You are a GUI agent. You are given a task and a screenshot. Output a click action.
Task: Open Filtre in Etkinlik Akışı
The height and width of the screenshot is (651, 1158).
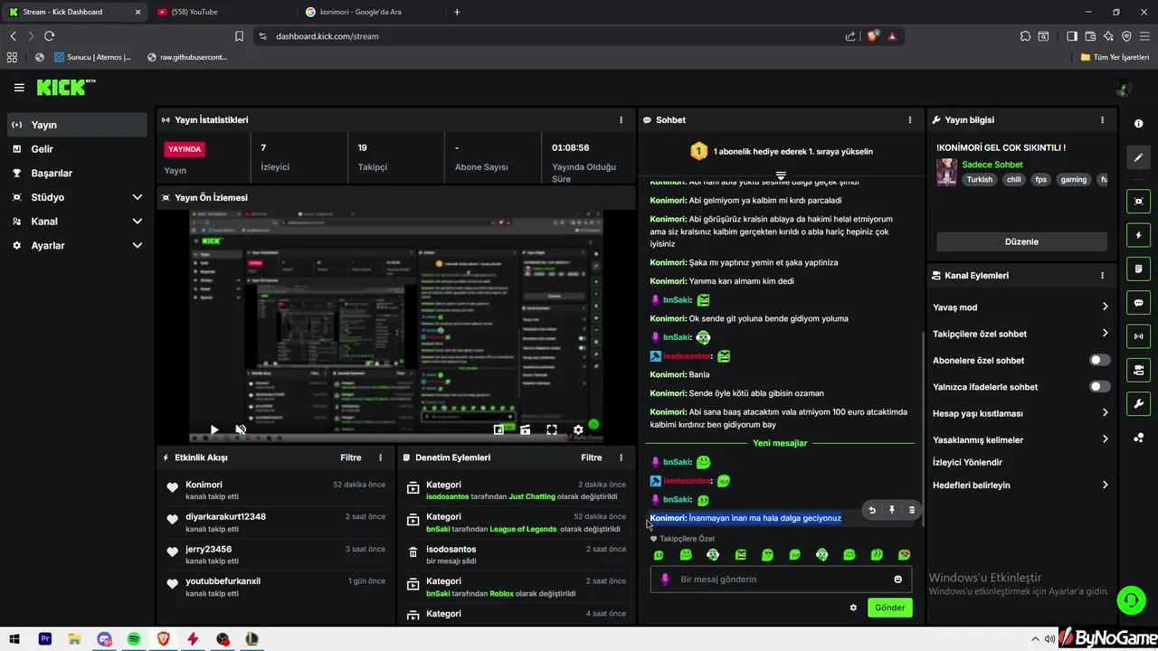pyautogui.click(x=351, y=458)
